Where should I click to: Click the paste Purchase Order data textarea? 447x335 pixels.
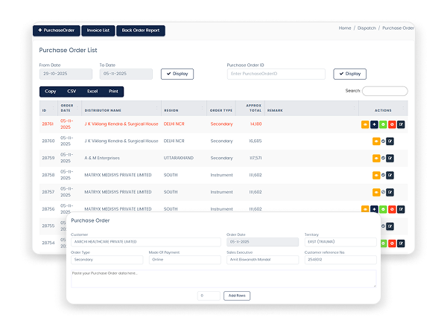point(223,278)
